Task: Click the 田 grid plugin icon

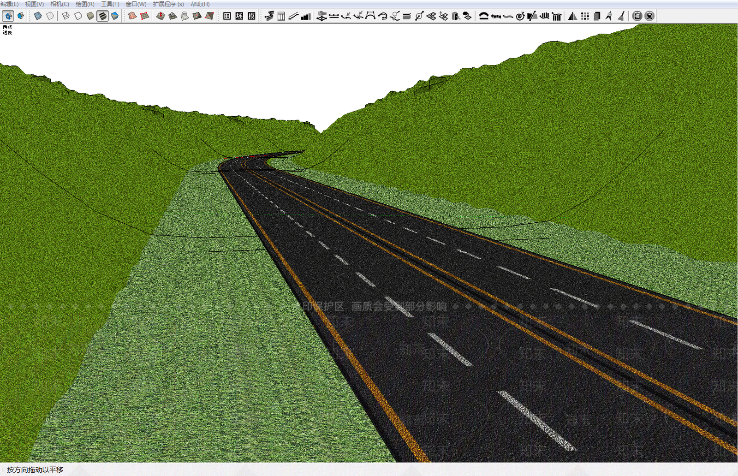Action: tap(227, 16)
